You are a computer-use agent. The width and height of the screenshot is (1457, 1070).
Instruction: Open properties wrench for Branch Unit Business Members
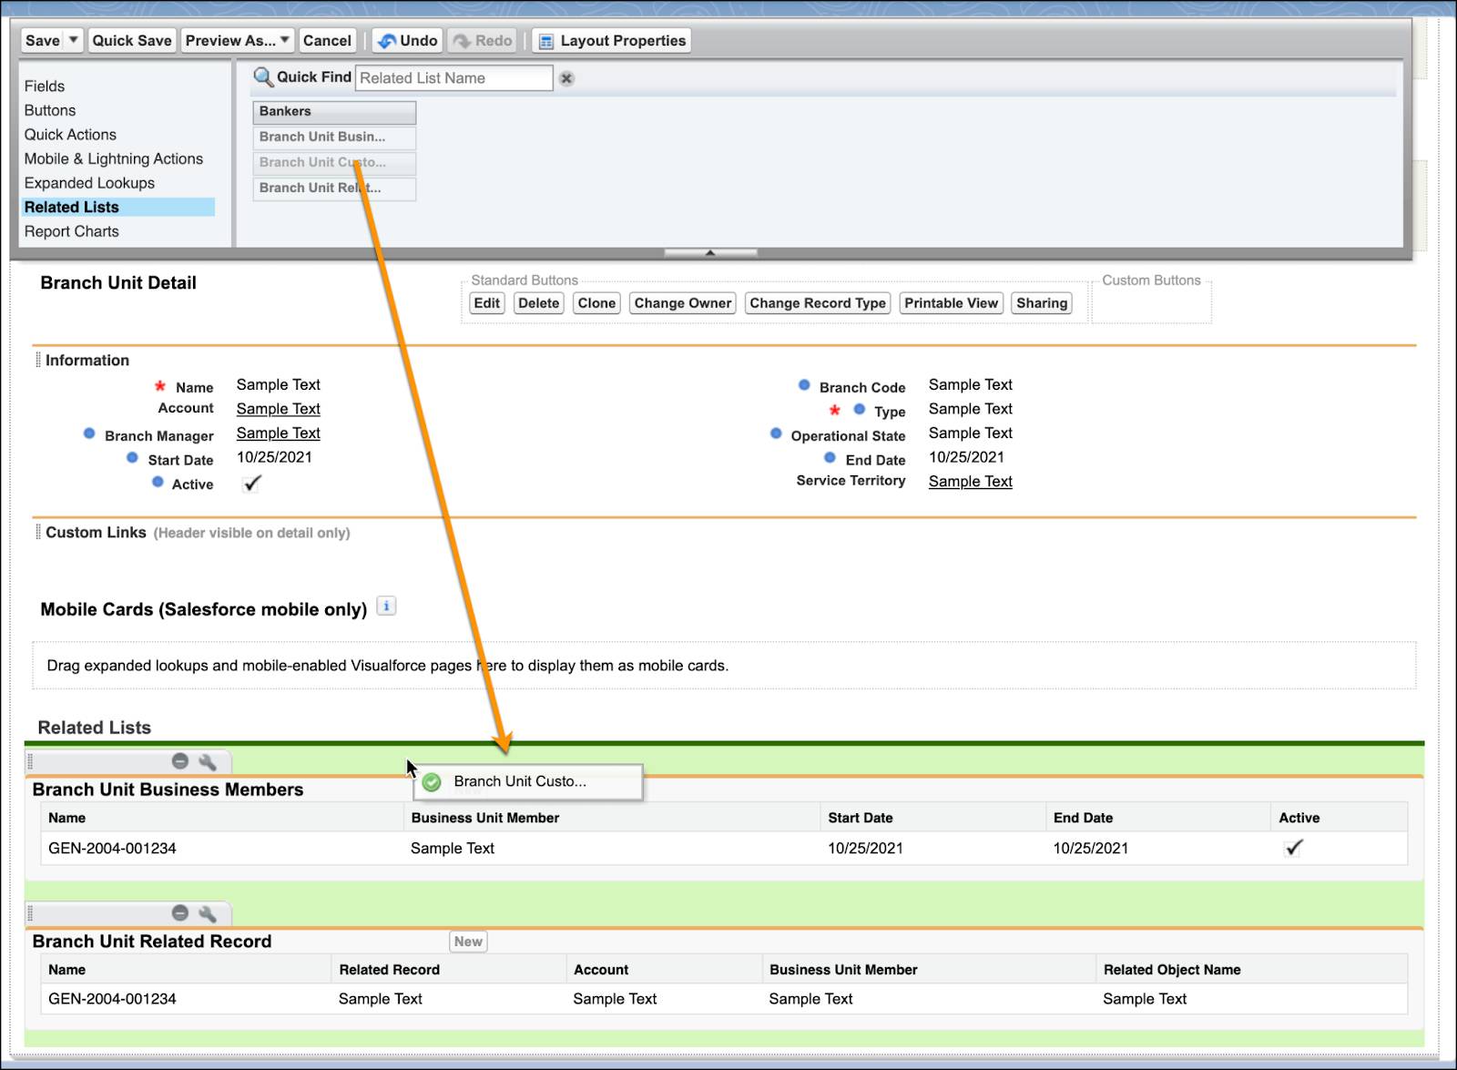tap(208, 760)
